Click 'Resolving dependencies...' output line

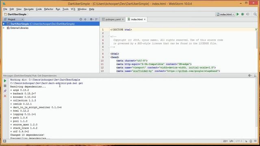(x=28, y=87)
